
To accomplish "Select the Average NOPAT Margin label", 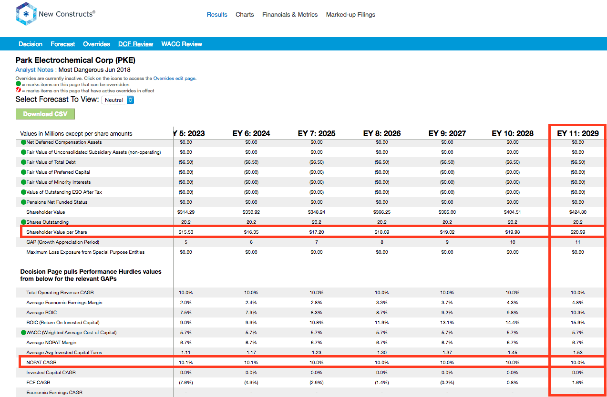I will coord(51,342).
